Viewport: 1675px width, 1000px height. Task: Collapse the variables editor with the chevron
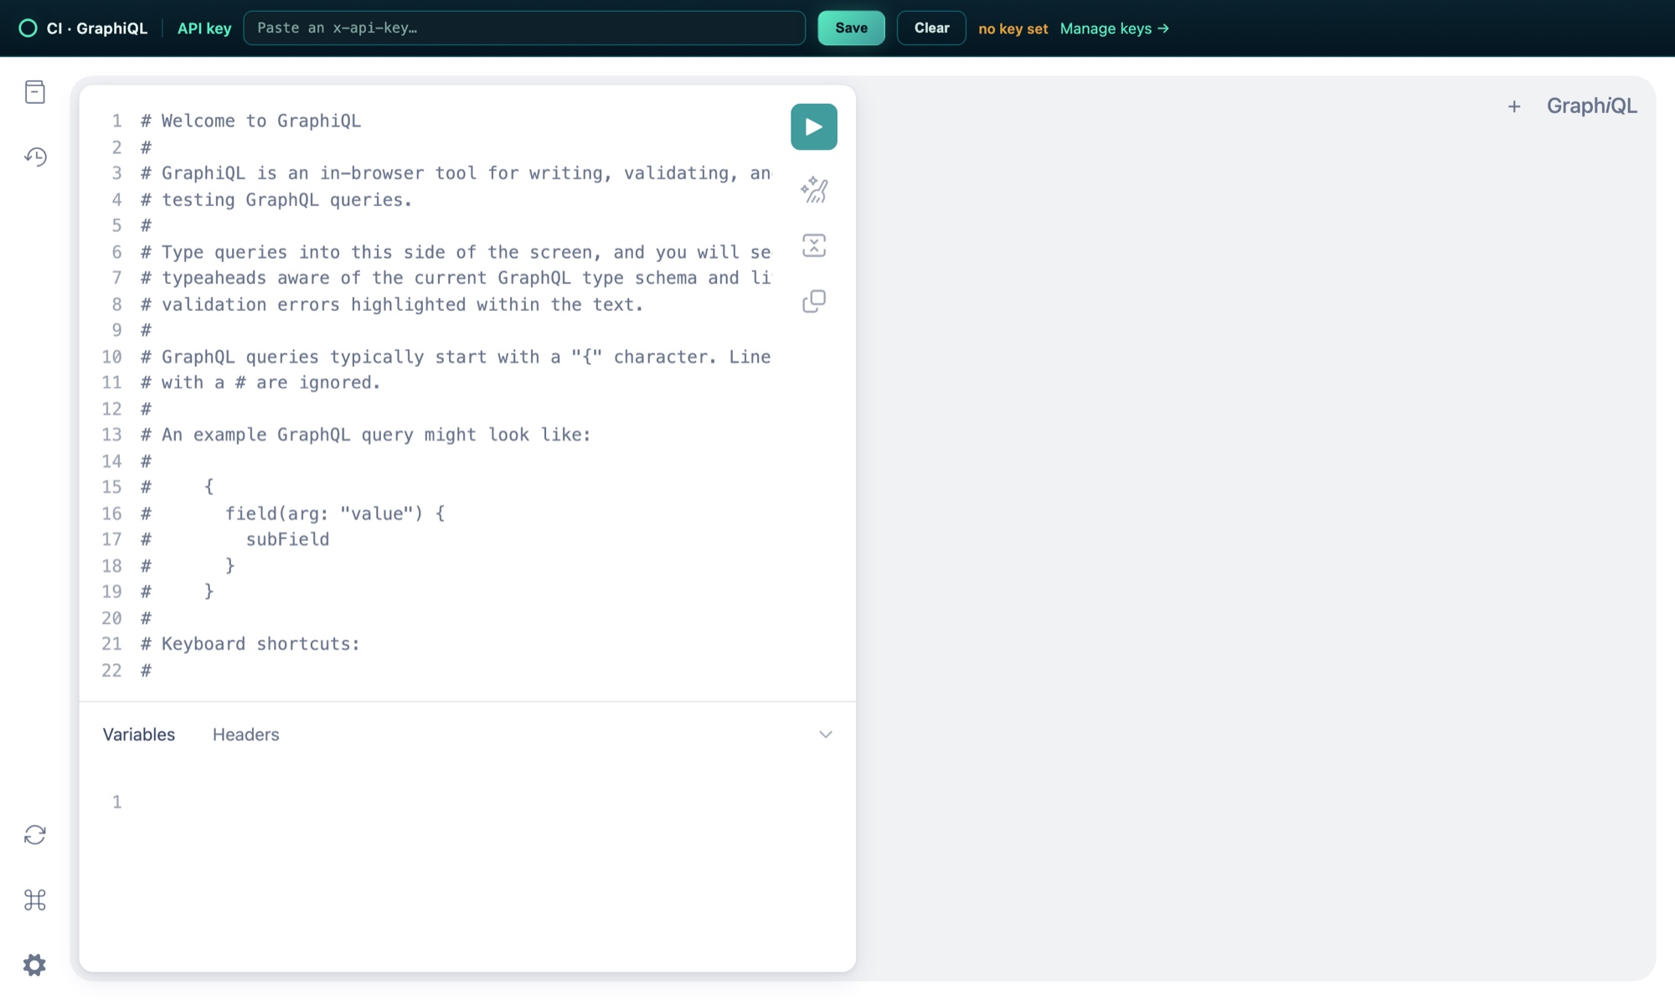825,735
